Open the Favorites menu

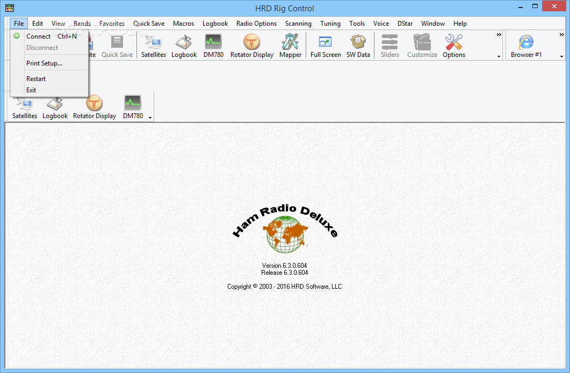[x=112, y=24]
